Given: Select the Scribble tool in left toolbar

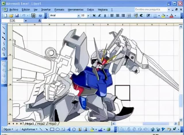Looking at the screenshot, I should click(4, 54).
